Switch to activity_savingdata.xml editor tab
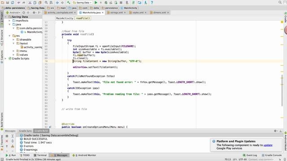The height and width of the screenshot is (161, 287). point(60,13)
